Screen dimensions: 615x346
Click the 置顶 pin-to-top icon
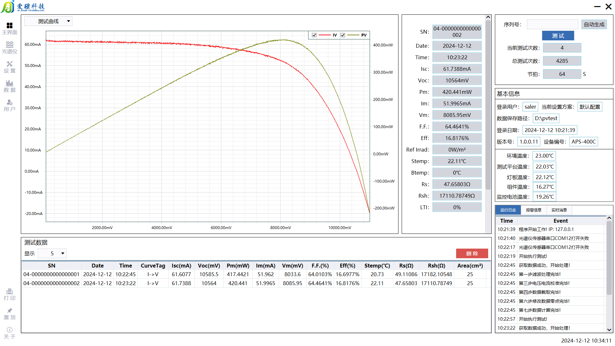tap(10, 311)
